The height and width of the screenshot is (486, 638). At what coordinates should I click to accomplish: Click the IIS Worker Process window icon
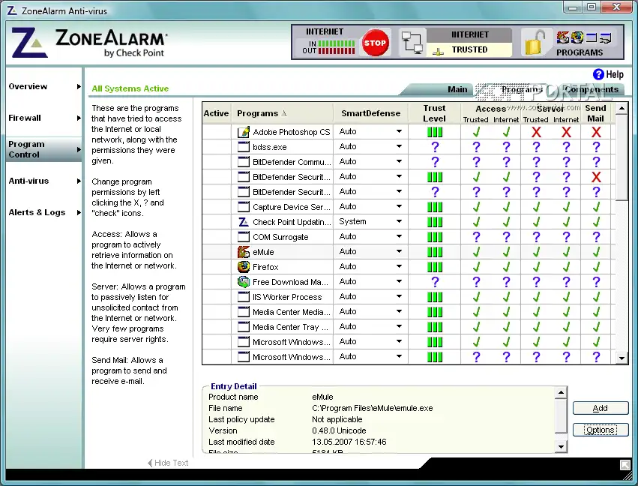click(244, 297)
